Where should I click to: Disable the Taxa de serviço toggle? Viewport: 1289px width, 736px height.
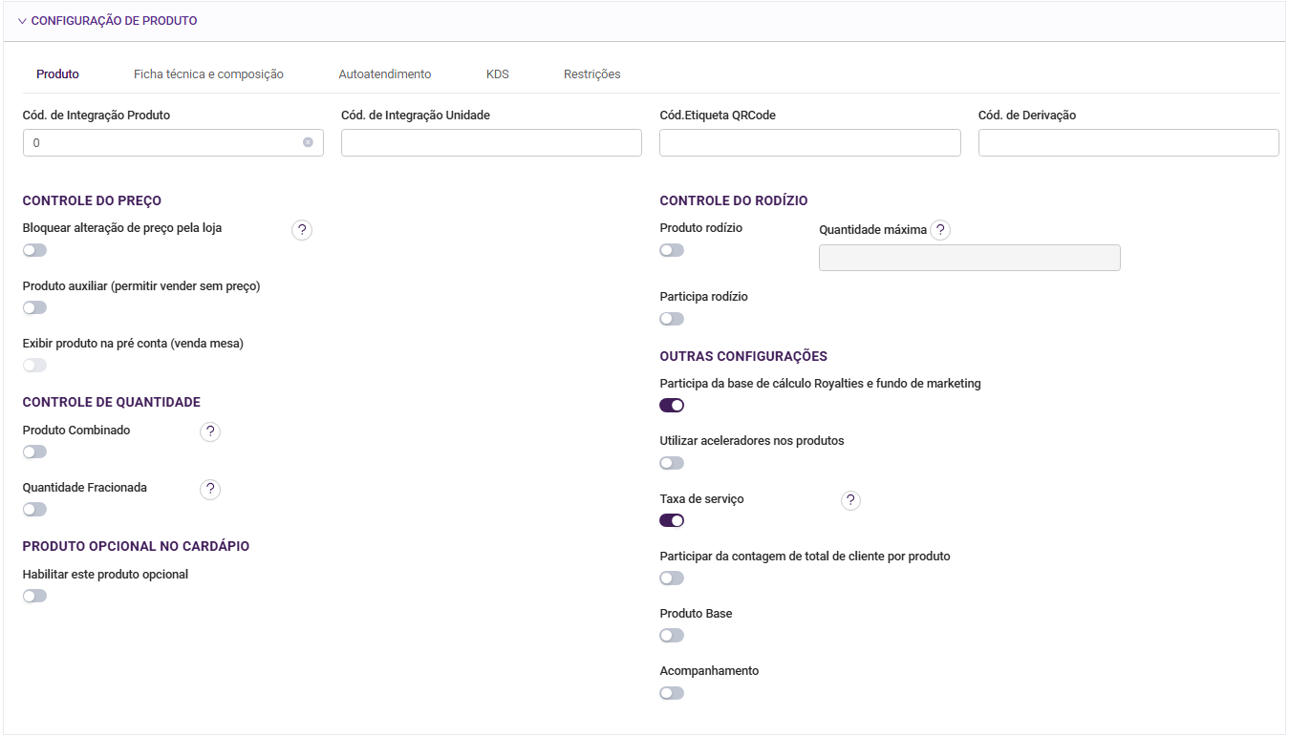[x=672, y=520]
